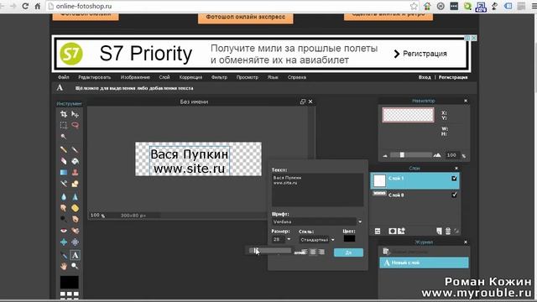537x302 pixels.
Task: Select the Gradient tool
Action: pos(64,172)
